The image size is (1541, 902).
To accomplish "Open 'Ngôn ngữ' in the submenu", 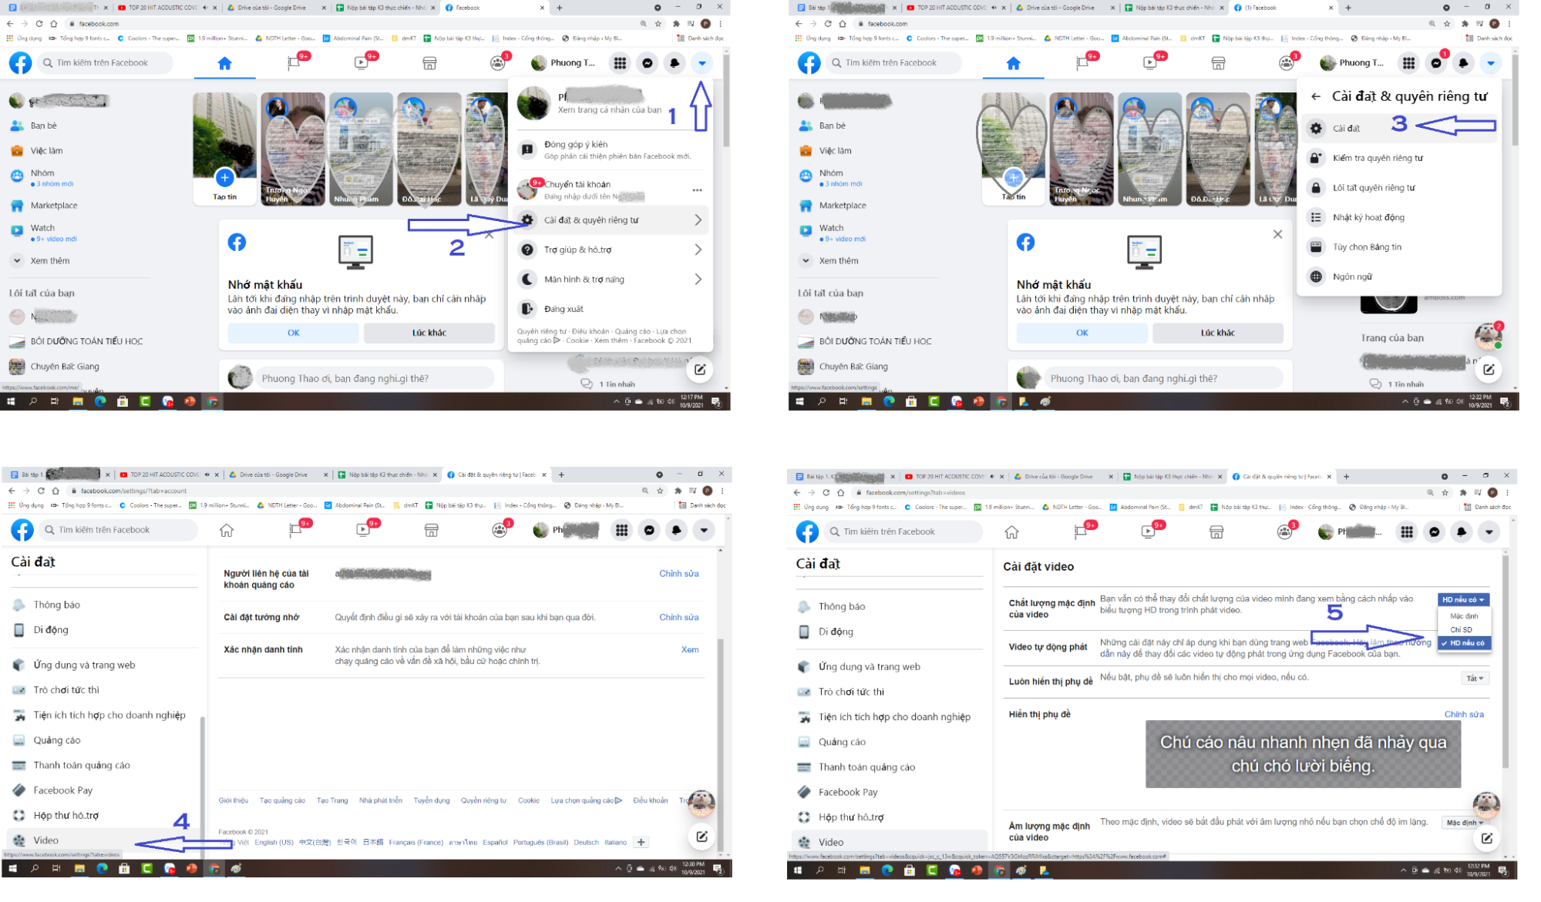I will (1400, 277).
